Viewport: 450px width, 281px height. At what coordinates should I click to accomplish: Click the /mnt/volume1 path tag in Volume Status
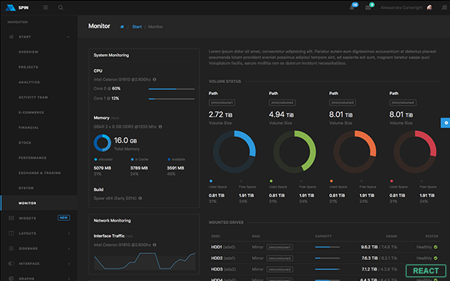[222, 103]
